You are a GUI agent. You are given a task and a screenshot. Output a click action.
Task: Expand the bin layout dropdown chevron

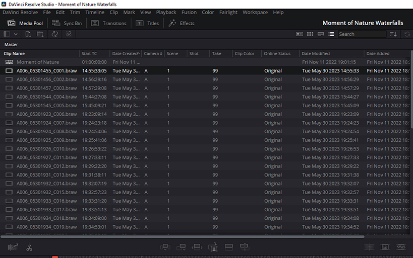tap(16, 34)
